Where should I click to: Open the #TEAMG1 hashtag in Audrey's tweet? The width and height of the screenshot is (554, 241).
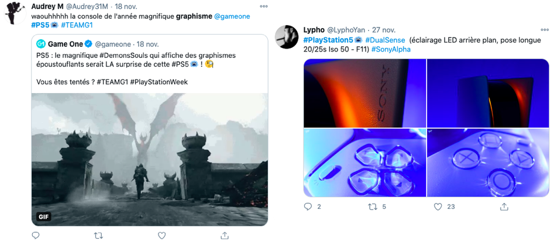pos(77,25)
